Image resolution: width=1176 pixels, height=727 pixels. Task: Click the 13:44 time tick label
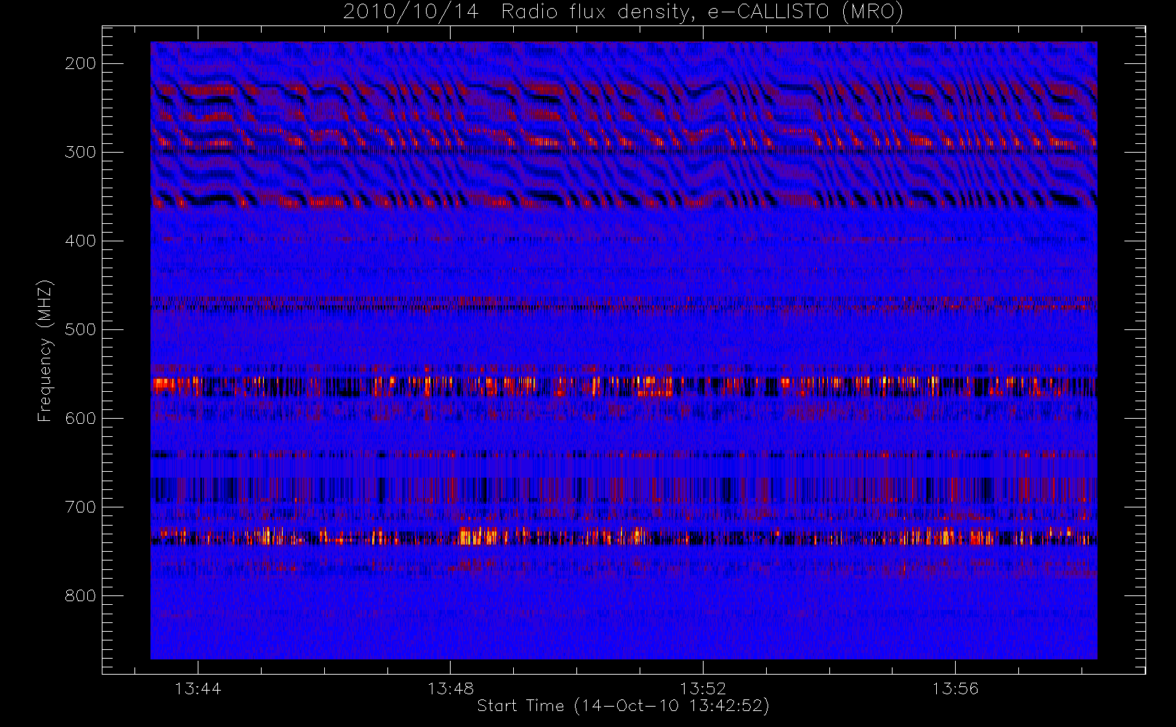[198, 688]
